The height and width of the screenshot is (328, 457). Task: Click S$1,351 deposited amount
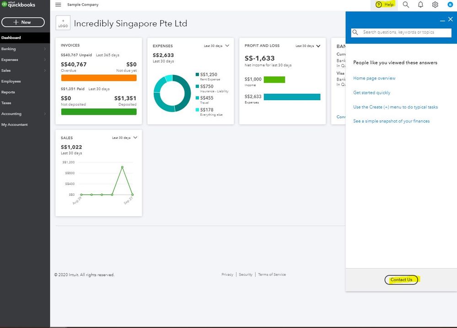pyautogui.click(x=125, y=98)
